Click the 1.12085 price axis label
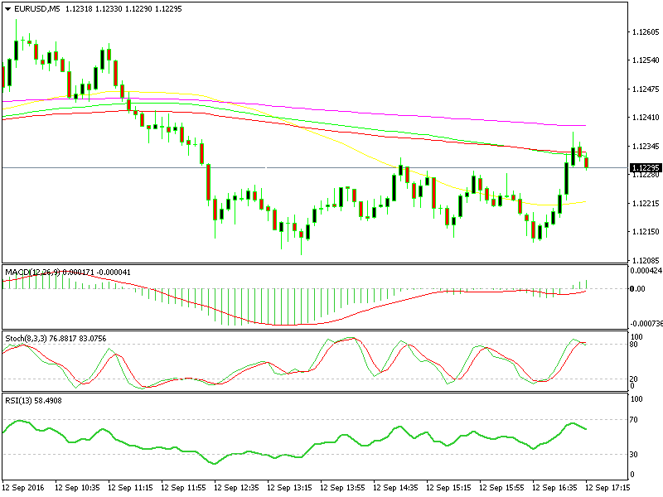663x497 pixels. pos(646,260)
